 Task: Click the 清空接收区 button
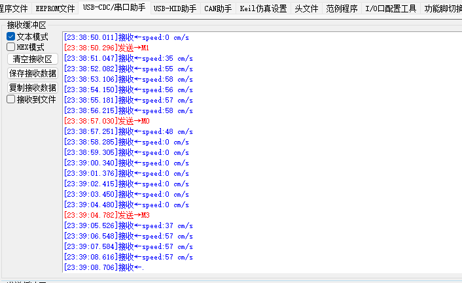[x=33, y=59]
